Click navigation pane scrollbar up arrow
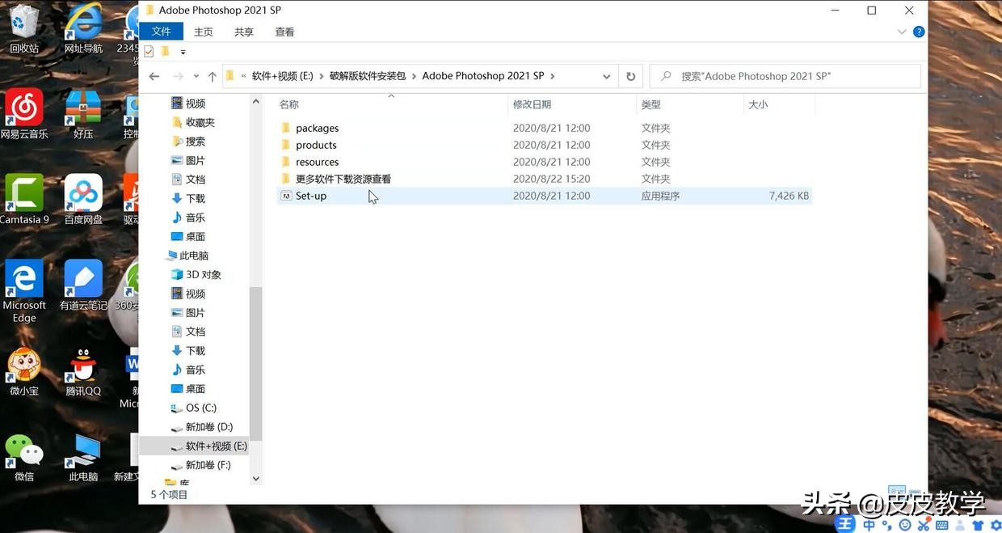 (x=256, y=102)
